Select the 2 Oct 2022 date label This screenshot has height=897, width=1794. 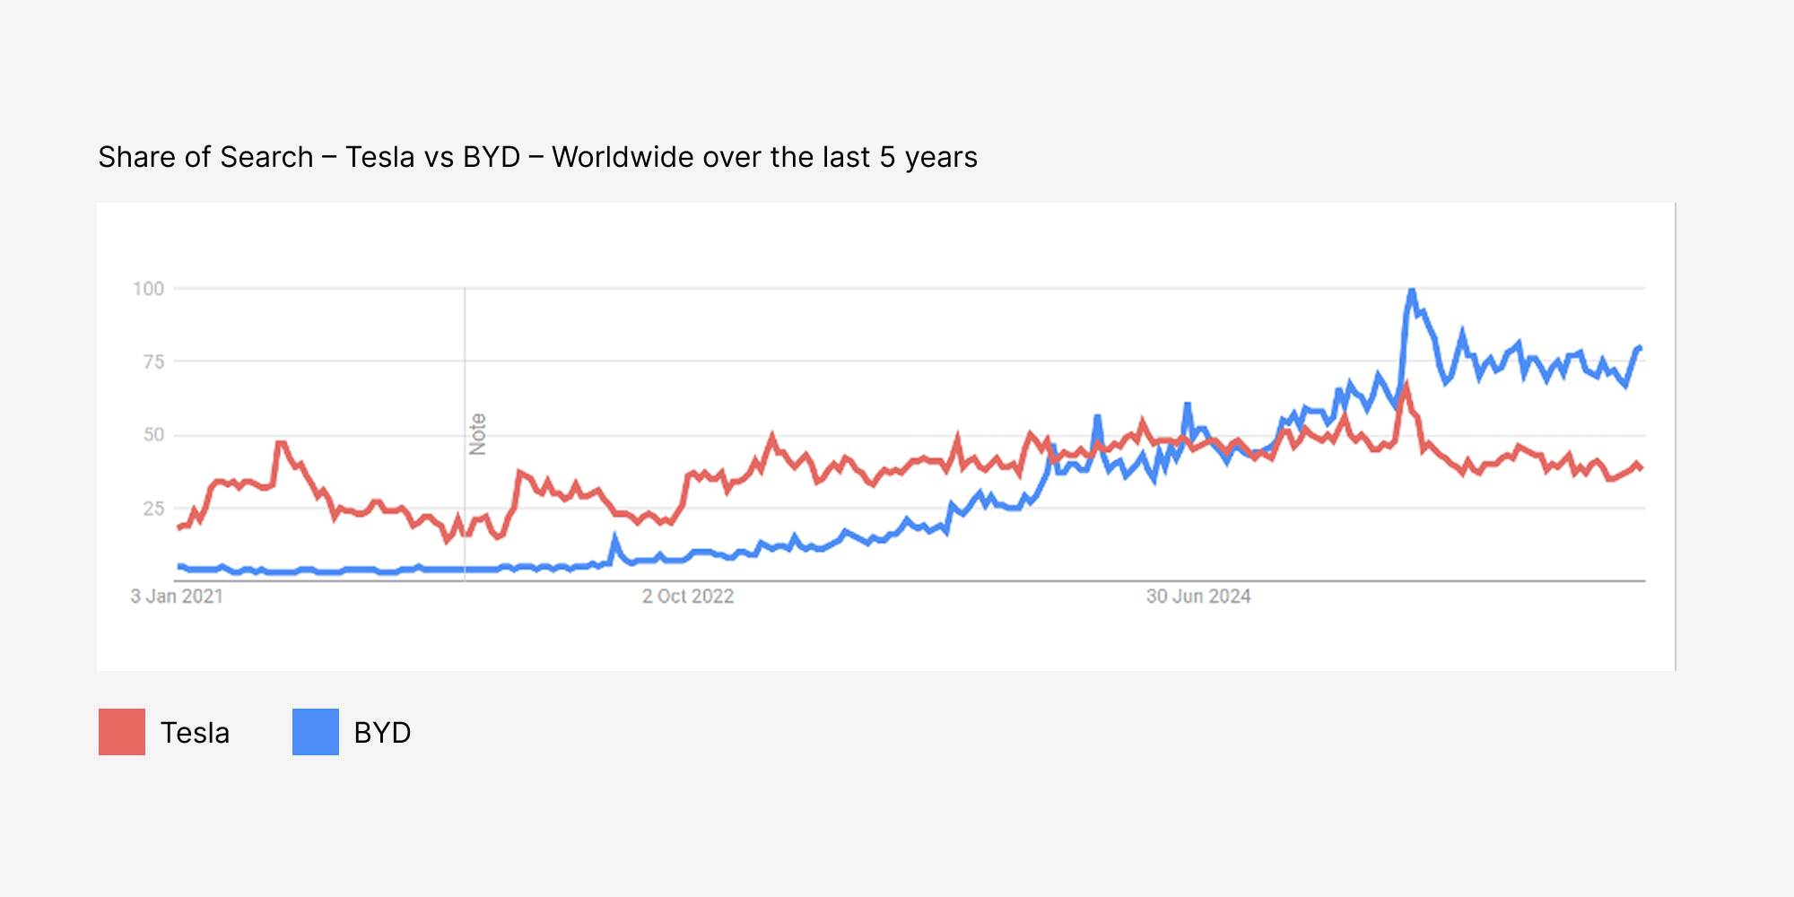point(688,597)
